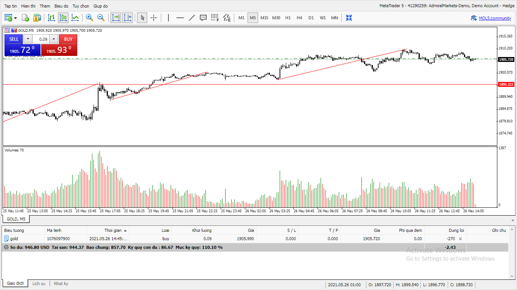
Task: Select the crosshair tool
Action: [154, 18]
